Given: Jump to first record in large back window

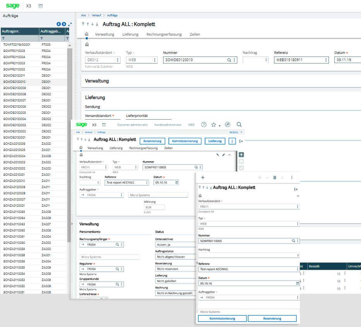Looking at the screenshot, I should (83, 24).
